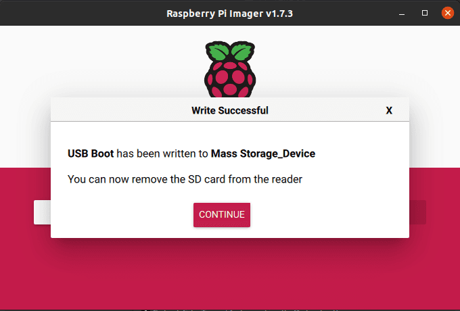Click the Raspberry Pi Imager v1.7.3 title
460x311 pixels.
pyautogui.click(x=230, y=13)
